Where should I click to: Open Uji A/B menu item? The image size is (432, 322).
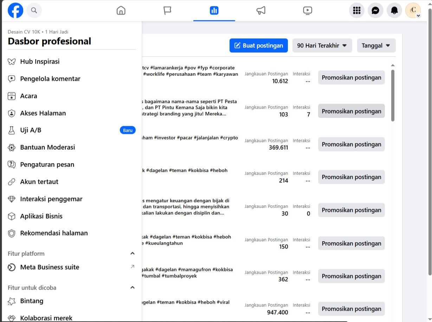tap(31, 130)
